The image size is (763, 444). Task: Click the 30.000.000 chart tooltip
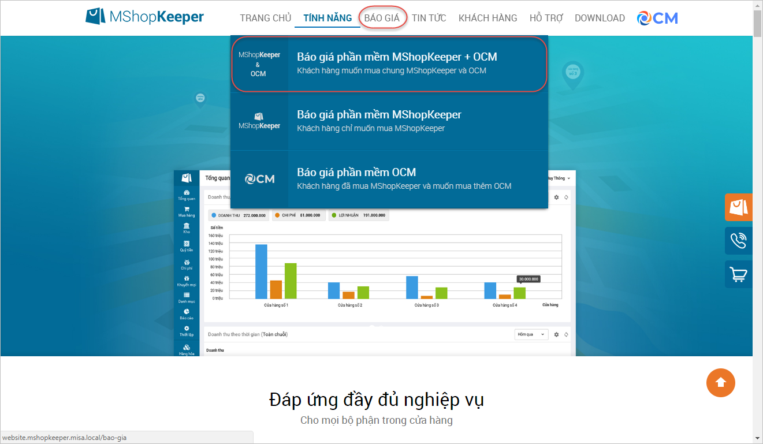pos(528,279)
